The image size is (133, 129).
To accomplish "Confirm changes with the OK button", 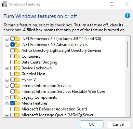I will pos(91,124).
